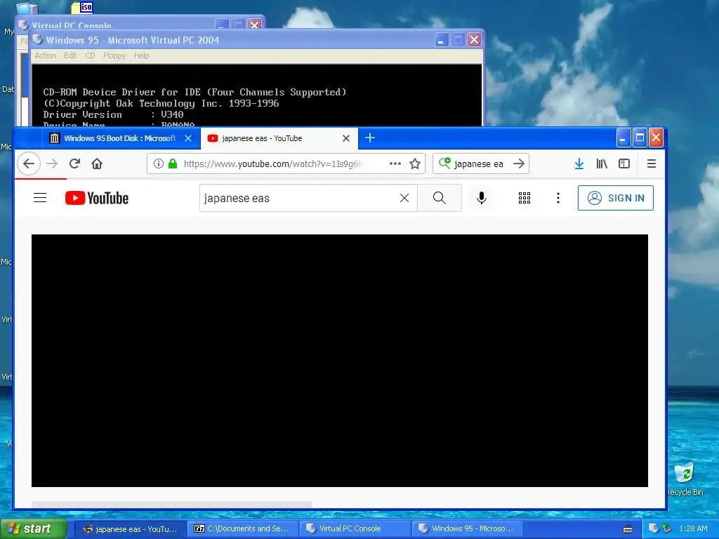Submit Firefox search with the arrow button

click(519, 164)
